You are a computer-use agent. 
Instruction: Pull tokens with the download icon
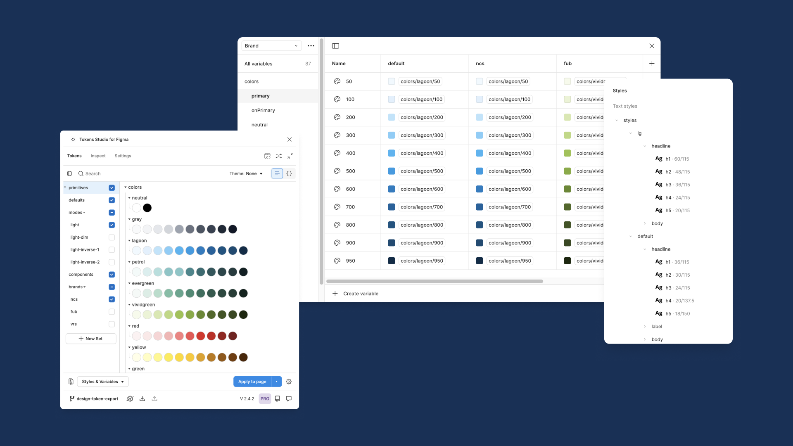142,399
